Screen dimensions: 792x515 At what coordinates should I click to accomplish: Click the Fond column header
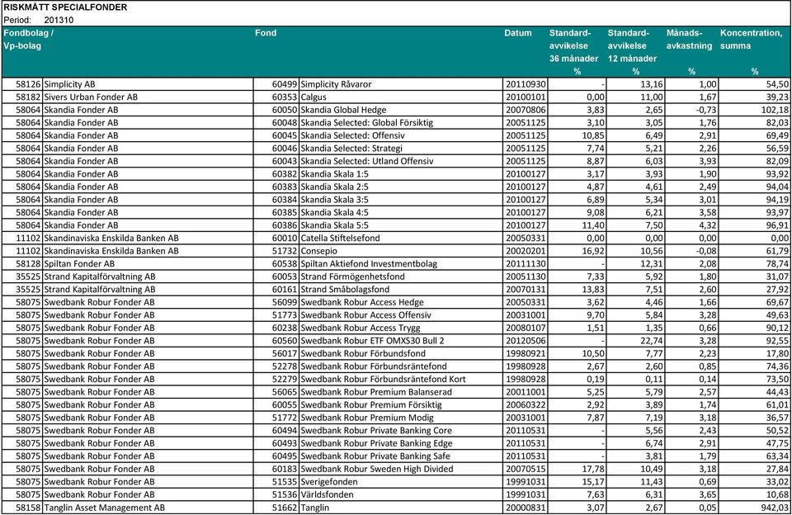tap(266, 33)
